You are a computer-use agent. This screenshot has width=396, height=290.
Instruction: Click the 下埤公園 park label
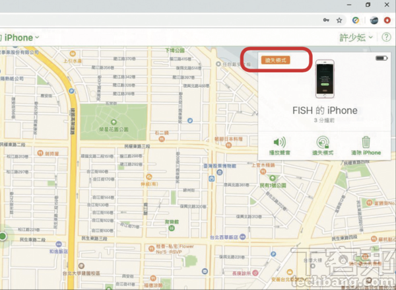pyautogui.click(x=175, y=51)
